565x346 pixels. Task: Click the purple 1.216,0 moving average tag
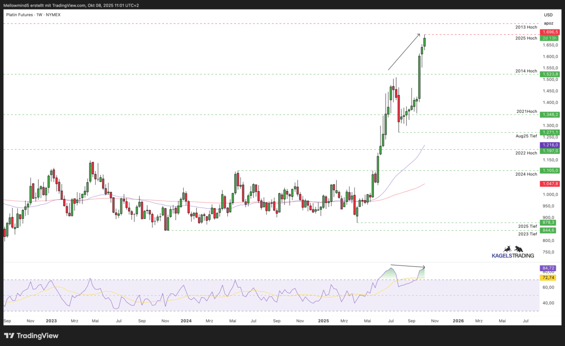(549, 145)
